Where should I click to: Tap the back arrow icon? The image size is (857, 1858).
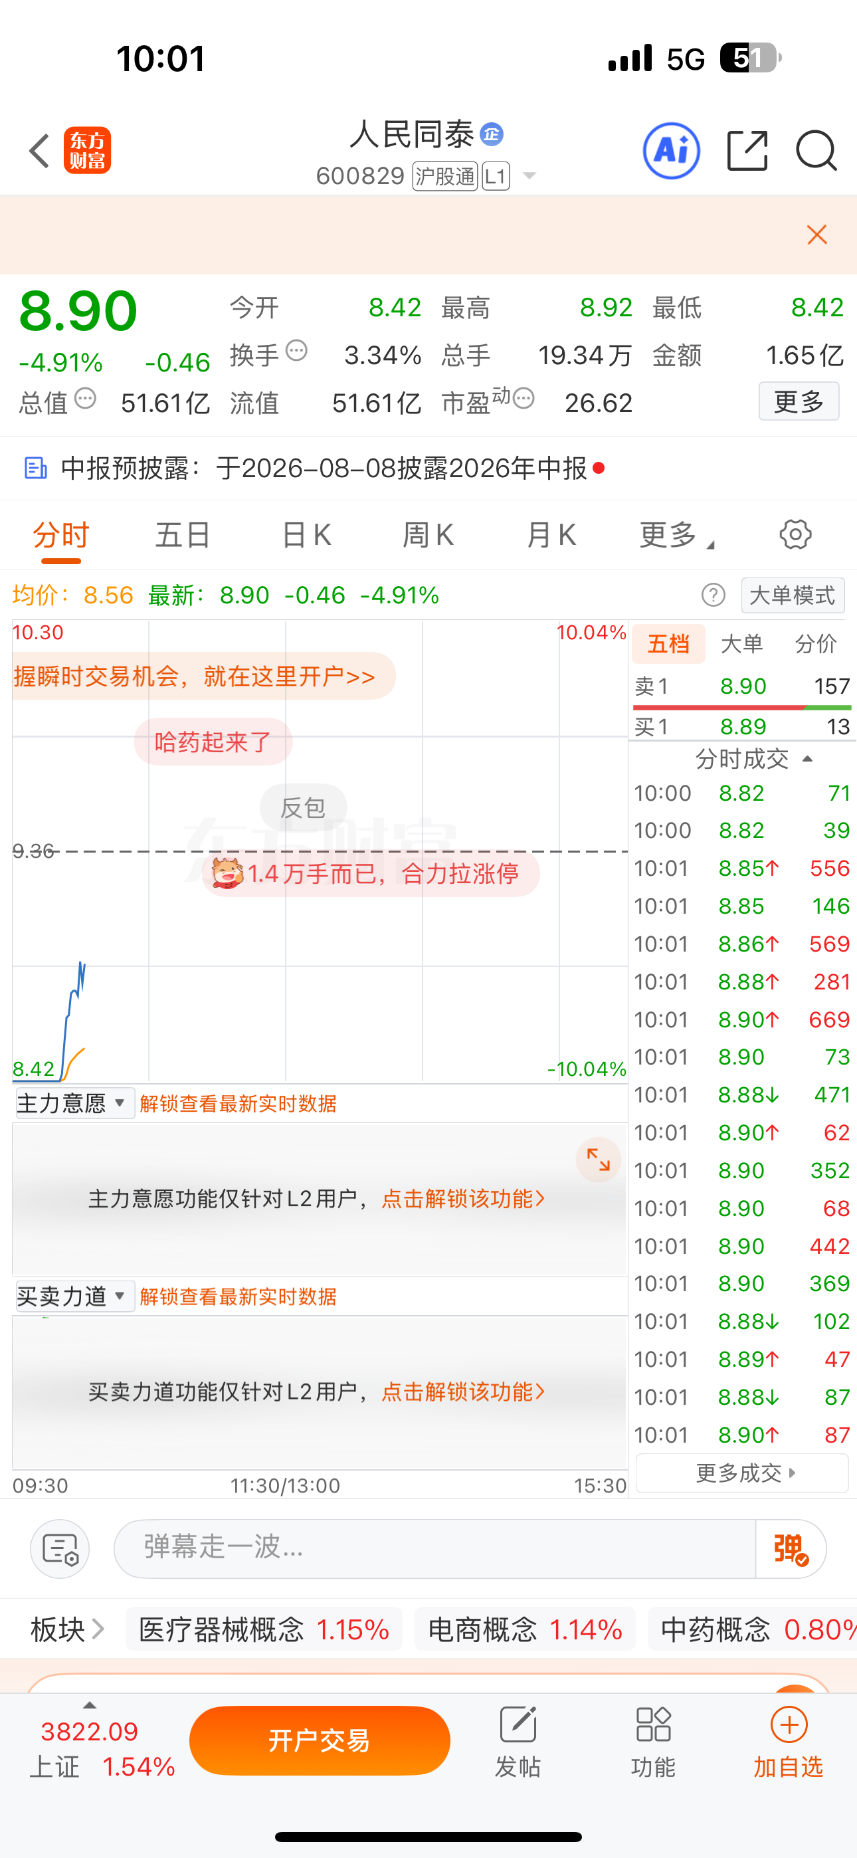[39, 151]
